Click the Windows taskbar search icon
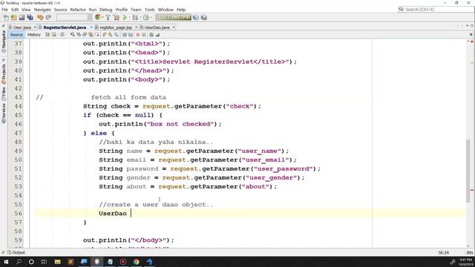 coord(19,262)
